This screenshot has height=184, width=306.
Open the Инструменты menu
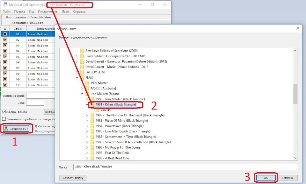point(48,11)
